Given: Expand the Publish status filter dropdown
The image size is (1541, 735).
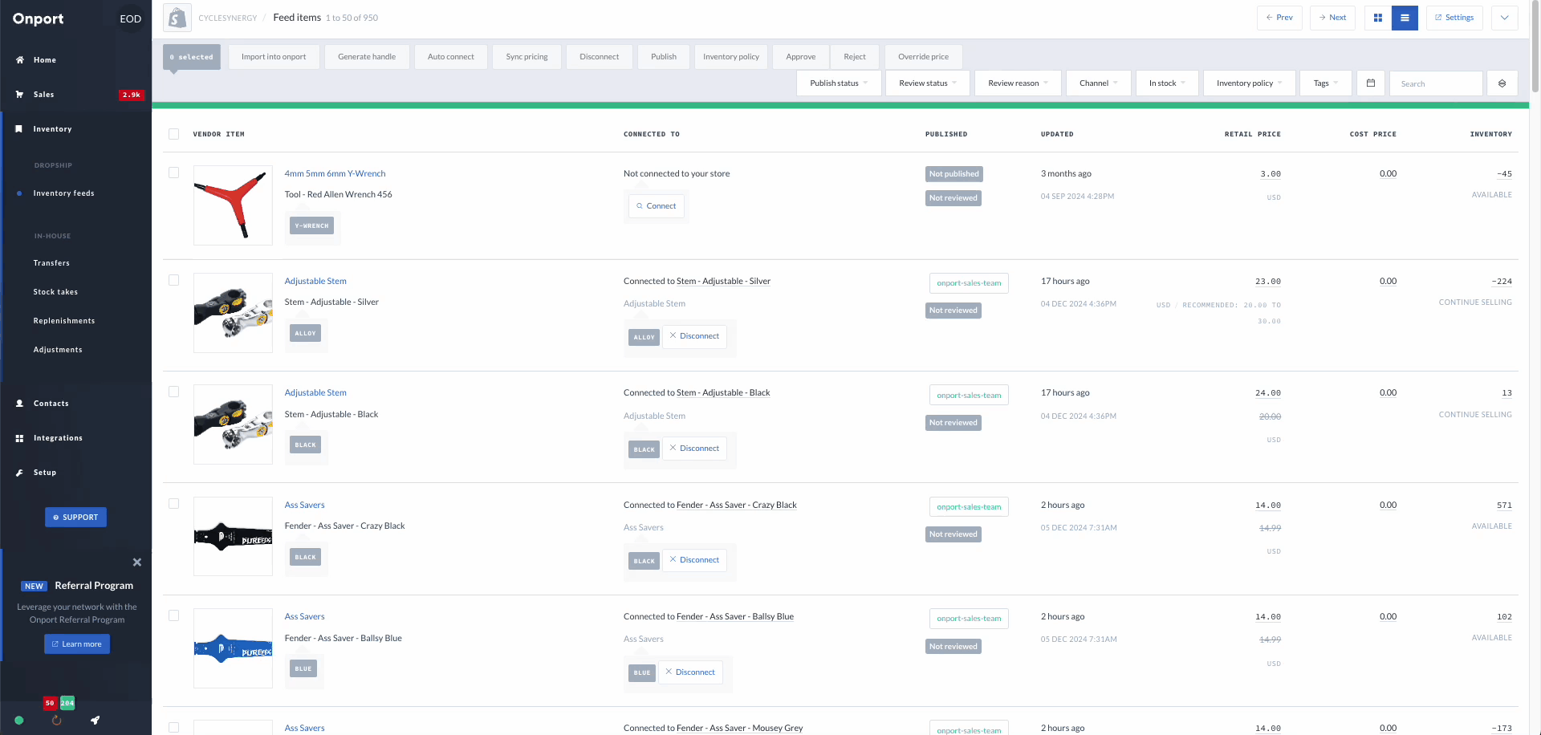Looking at the screenshot, I should tap(839, 83).
